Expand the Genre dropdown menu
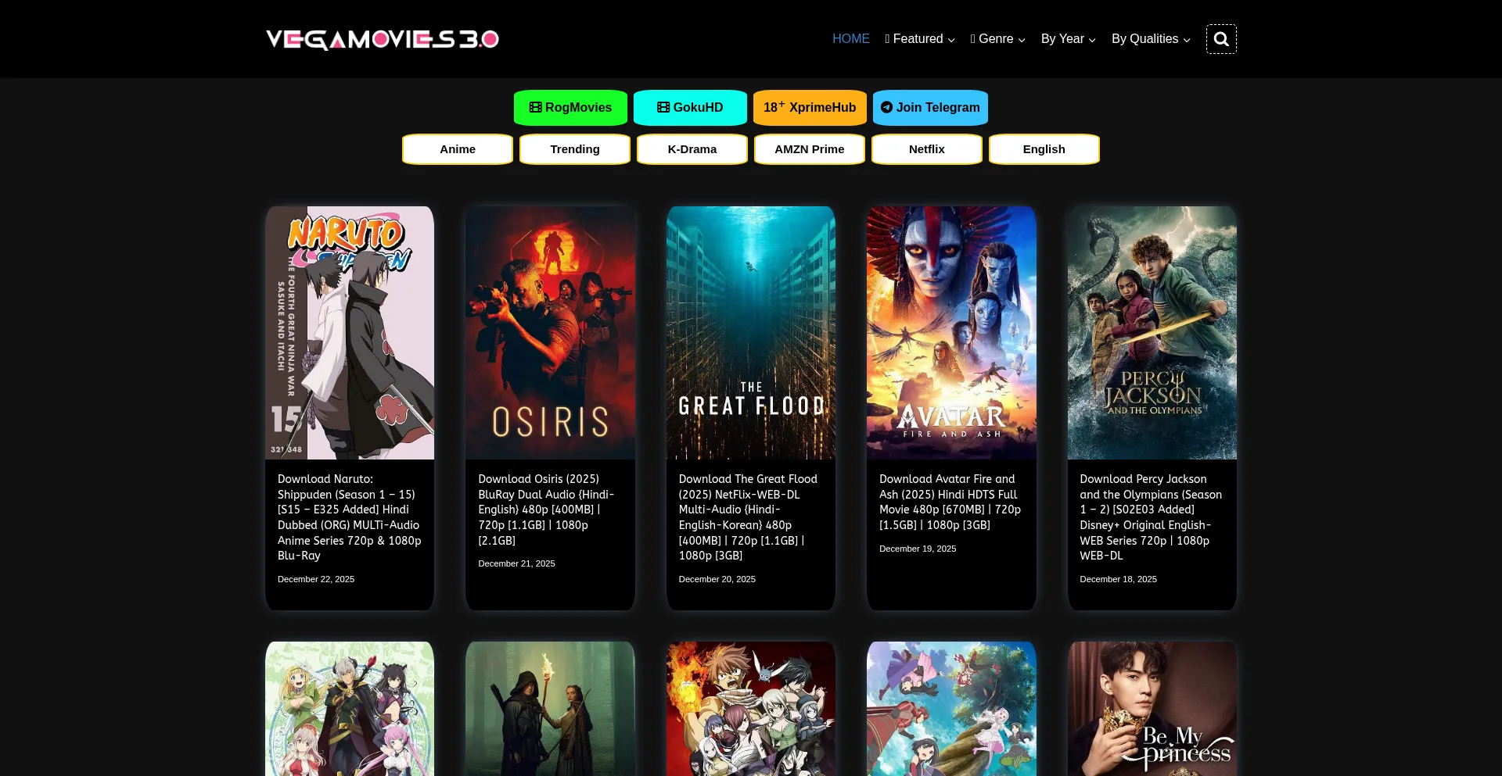 (x=997, y=38)
